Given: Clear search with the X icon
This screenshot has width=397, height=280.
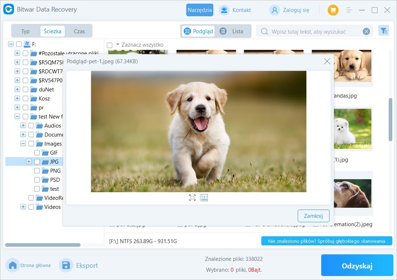Looking at the screenshot, I should [x=366, y=31].
